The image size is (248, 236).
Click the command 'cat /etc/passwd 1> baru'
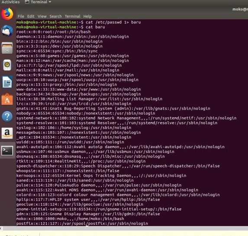tap(113, 22)
